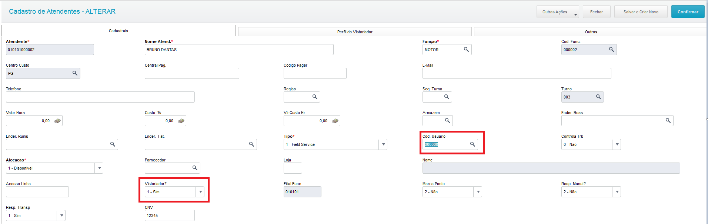Focus E-Mail input field
The width and height of the screenshot is (708, 224).
click(x=517, y=73)
